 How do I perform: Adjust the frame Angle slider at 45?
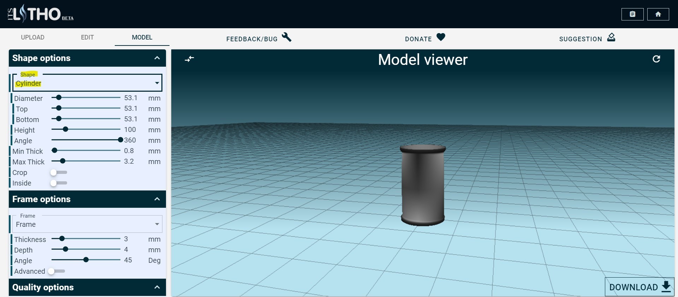[x=86, y=260]
